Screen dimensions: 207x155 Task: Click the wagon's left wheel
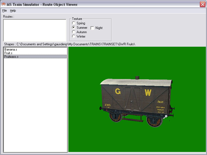pyautogui.click(x=115, y=116)
